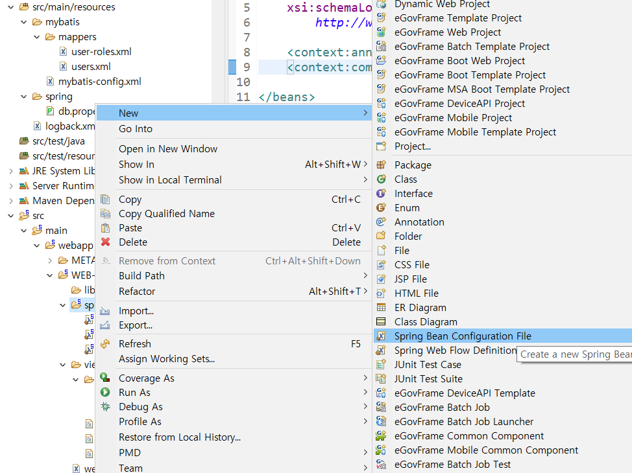The width and height of the screenshot is (632, 473).
Task: Select src/test/java source folder
Action: [58, 141]
